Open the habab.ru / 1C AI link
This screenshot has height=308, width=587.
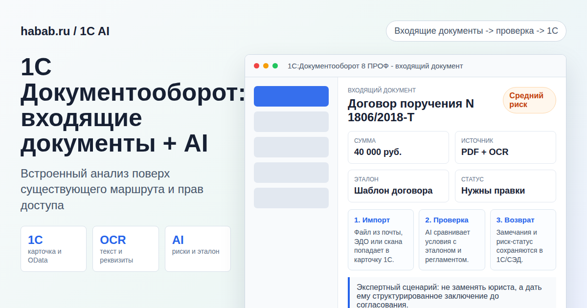[x=65, y=31]
